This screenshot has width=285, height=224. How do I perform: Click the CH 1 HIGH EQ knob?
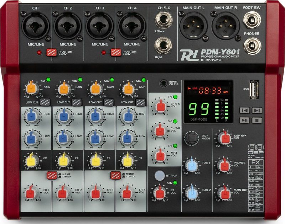pyautogui.click(x=32, y=116)
